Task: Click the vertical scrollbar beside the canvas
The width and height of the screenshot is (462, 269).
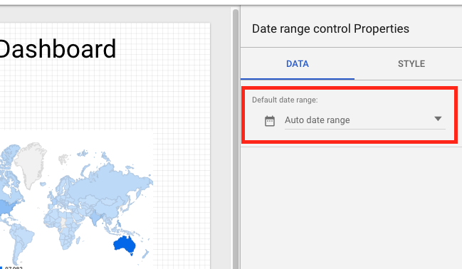Action: click(x=236, y=139)
